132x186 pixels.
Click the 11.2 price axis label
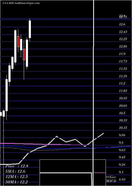click(x=122, y=83)
